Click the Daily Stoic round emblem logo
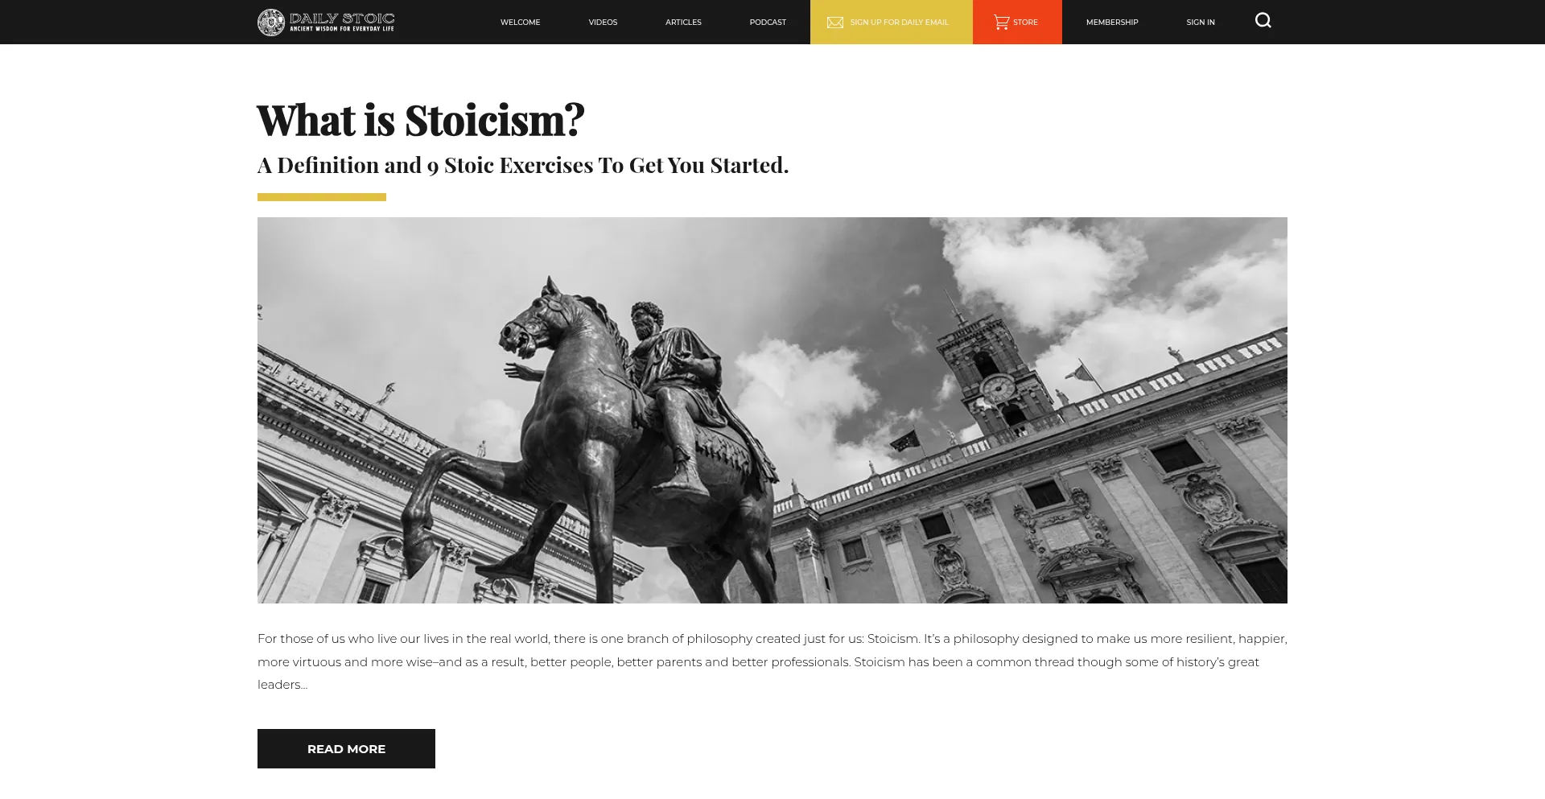1545x799 pixels. (271, 22)
